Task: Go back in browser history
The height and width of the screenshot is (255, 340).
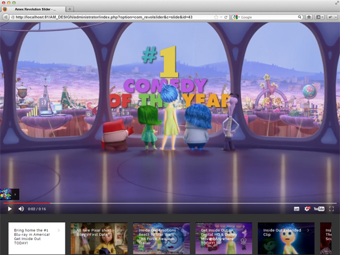Action: pos(6,17)
